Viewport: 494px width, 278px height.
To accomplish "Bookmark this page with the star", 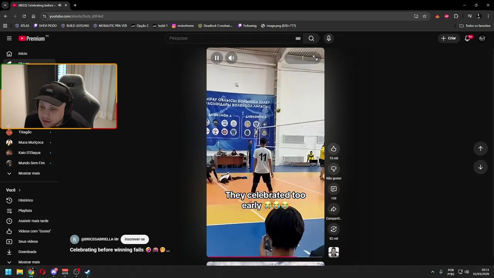I will 425,16.
